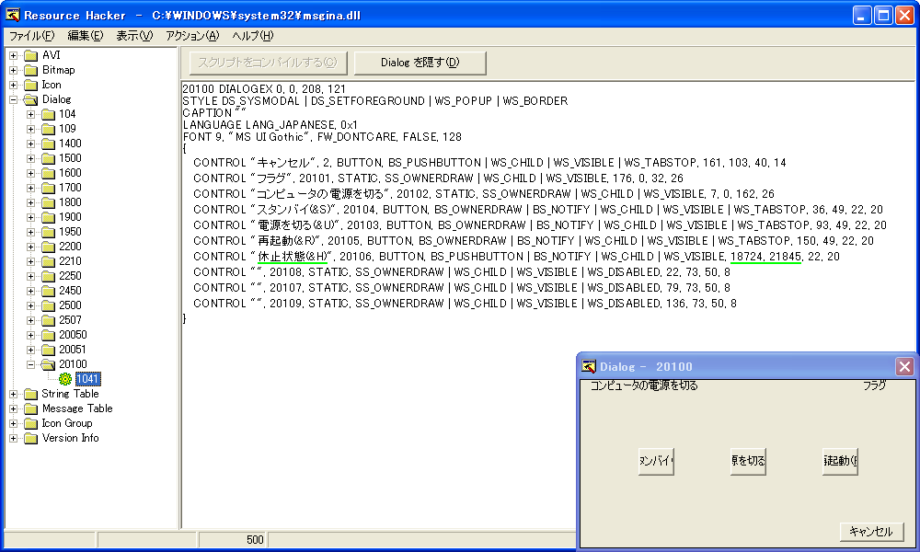Select the 1700 tree item
Viewport: 920px width, 552px height.
[70, 188]
